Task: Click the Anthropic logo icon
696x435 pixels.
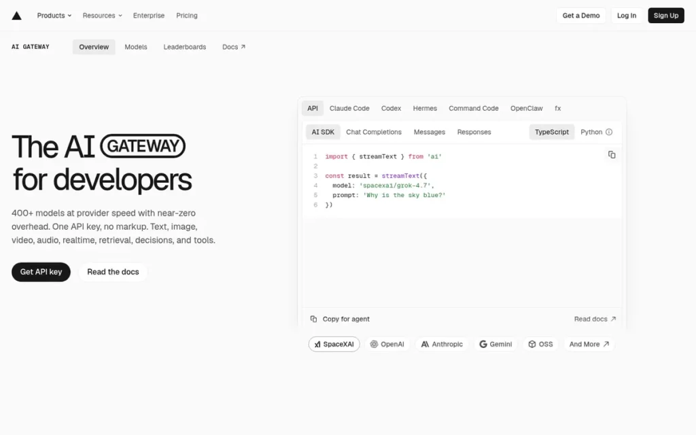Action: (425, 344)
